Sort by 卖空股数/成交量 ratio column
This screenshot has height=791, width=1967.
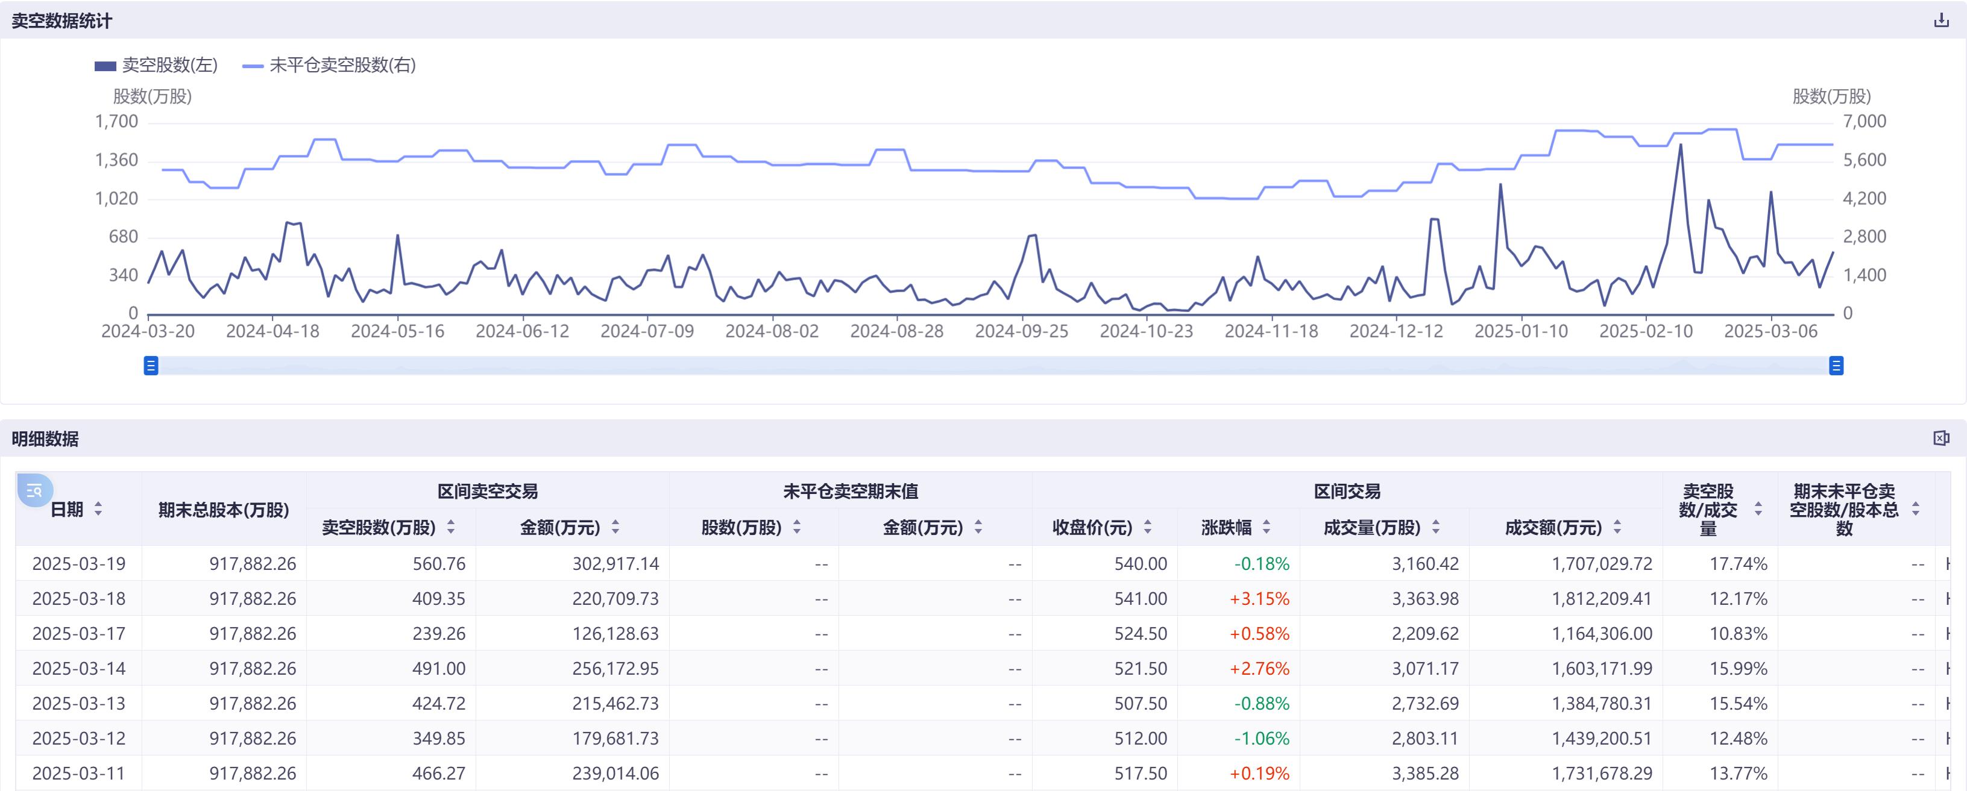1758,509
